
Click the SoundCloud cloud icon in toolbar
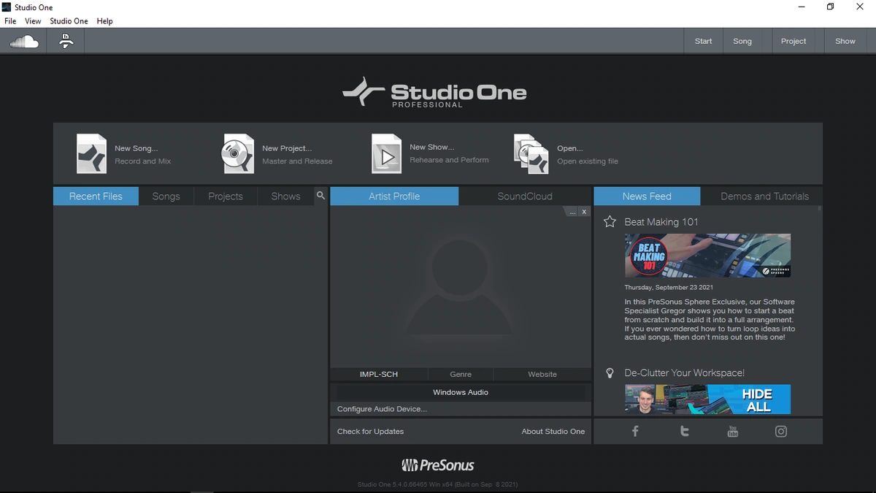pos(24,42)
